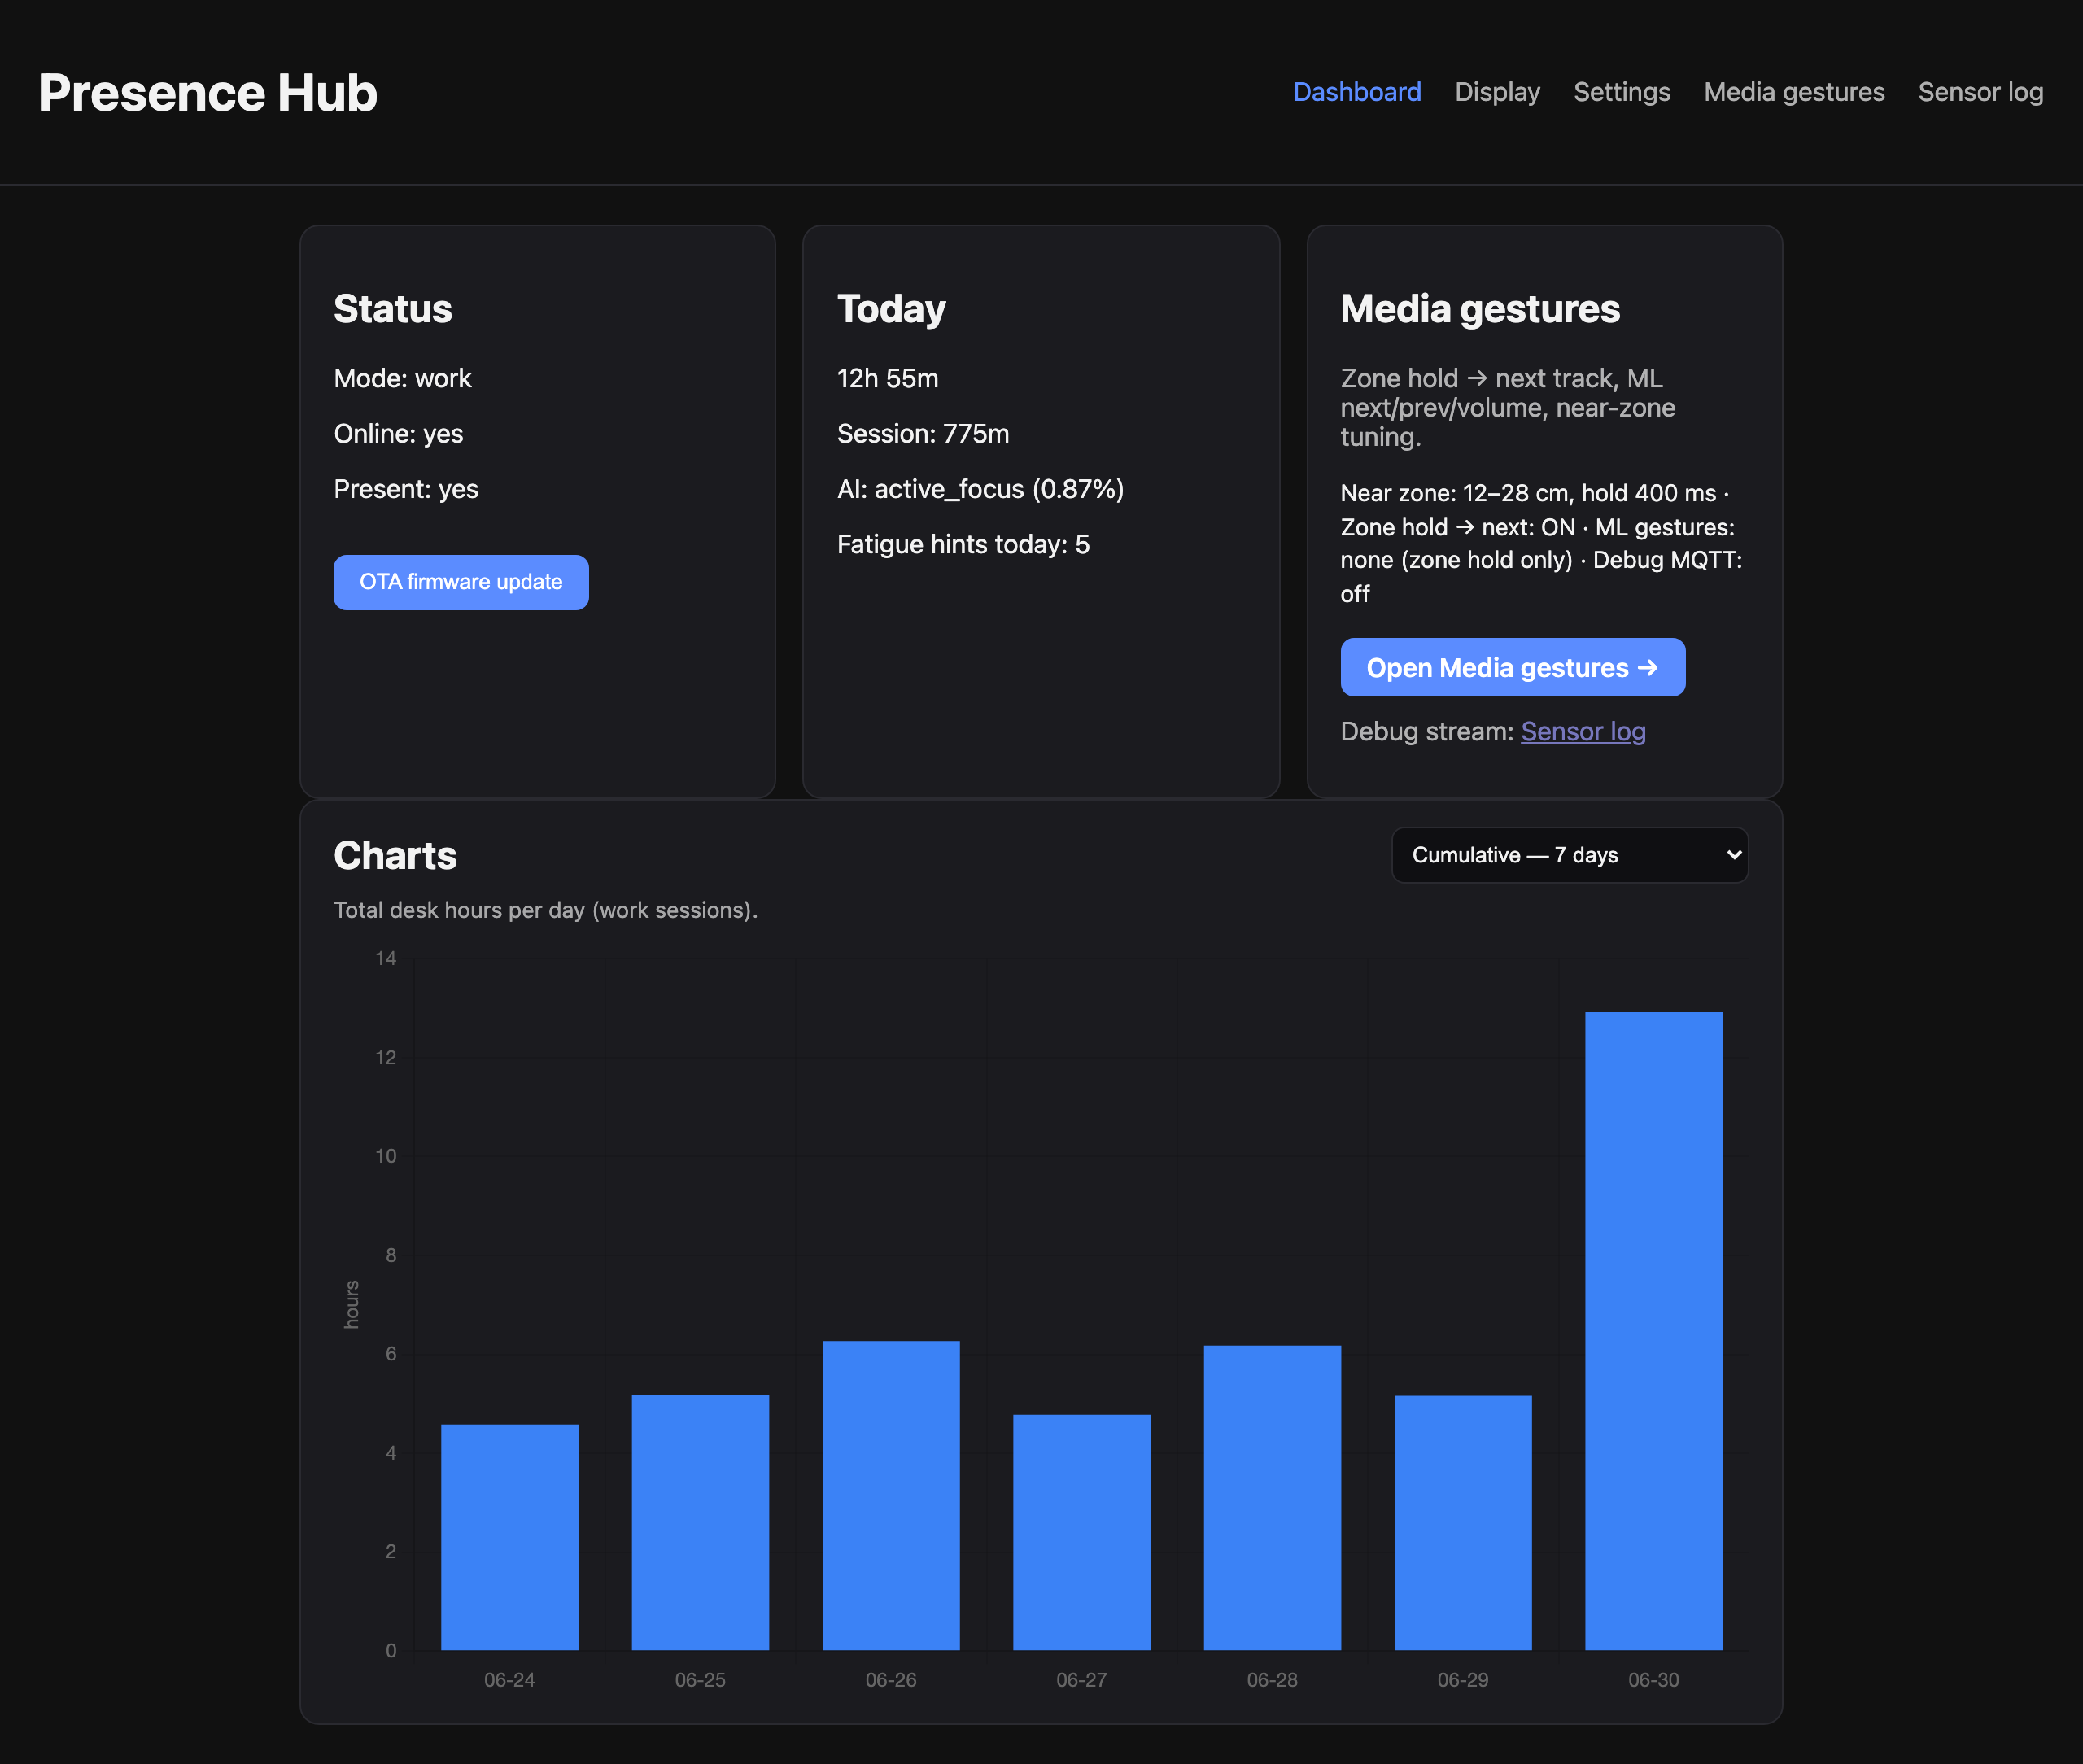This screenshot has height=1764, width=2083.
Task: Click the 12h 55m today total
Action: point(888,378)
